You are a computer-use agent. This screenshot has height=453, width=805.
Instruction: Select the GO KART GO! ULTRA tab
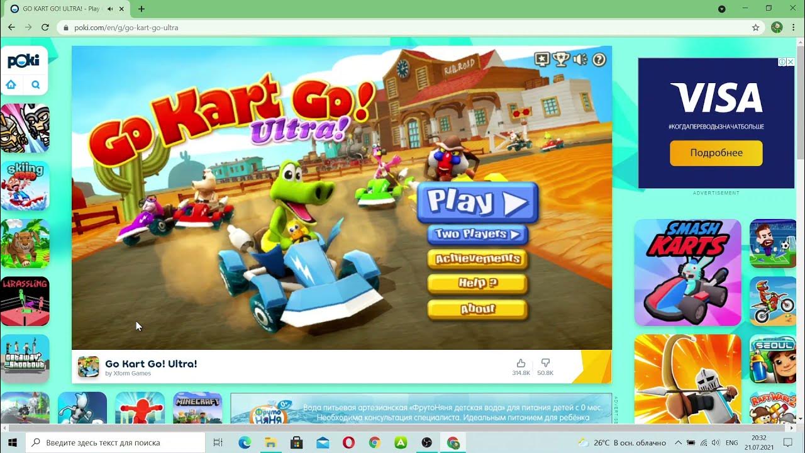tap(66, 9)
